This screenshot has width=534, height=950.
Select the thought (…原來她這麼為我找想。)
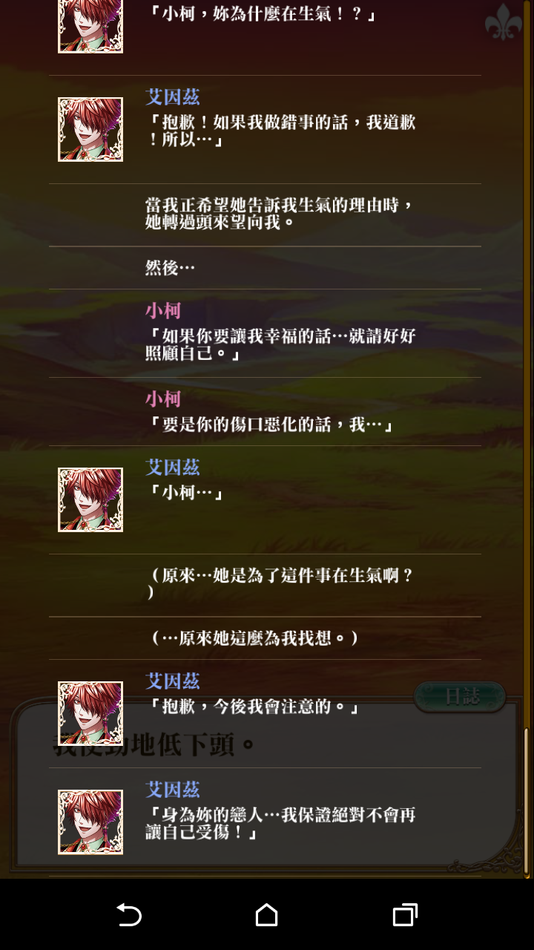[x=254, y=638]
